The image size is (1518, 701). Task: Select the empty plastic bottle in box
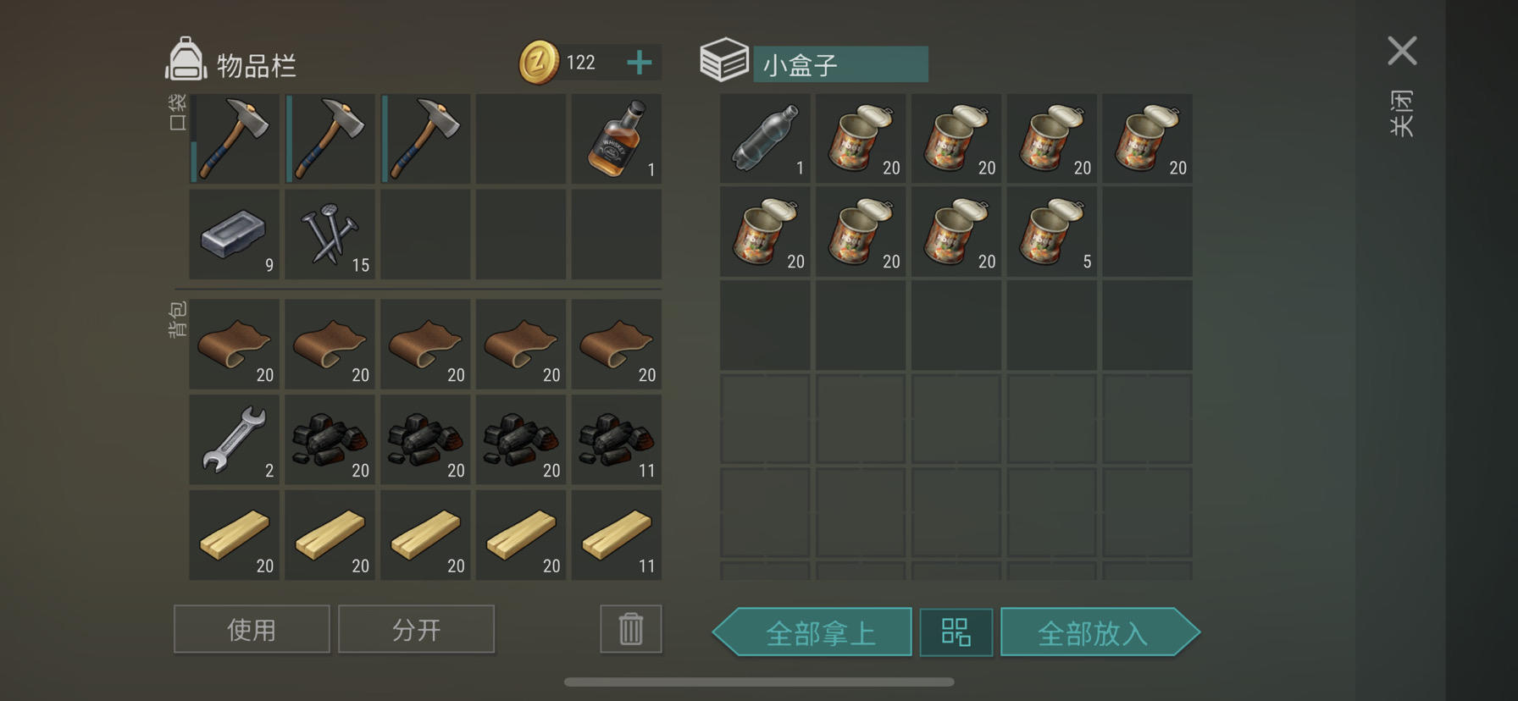point(765,138)
